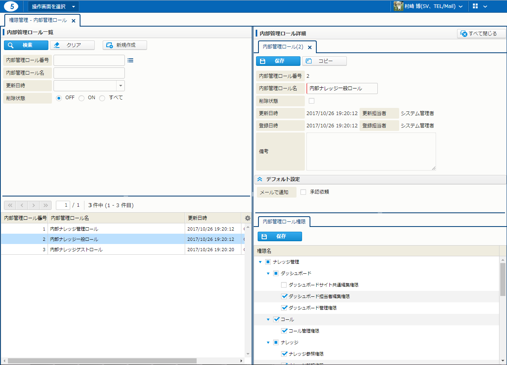Select the ON radio for 削除状態
Image resolution: width=507 pixels, height=365 pixels.
[82, 98]
